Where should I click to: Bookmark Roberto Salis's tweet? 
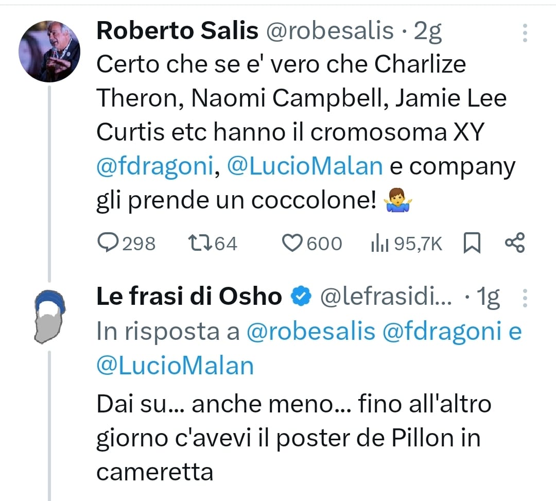[x=472, y=244]
